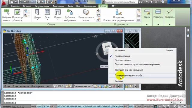Image resolution: width=192 pixels, height=108 pixels.
Task: Click the Редакти... panel icon
Action: pos(158,12)
